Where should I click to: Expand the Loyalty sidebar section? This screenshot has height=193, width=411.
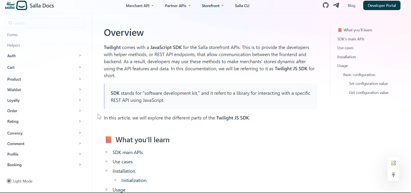click(x=44, y=100)
